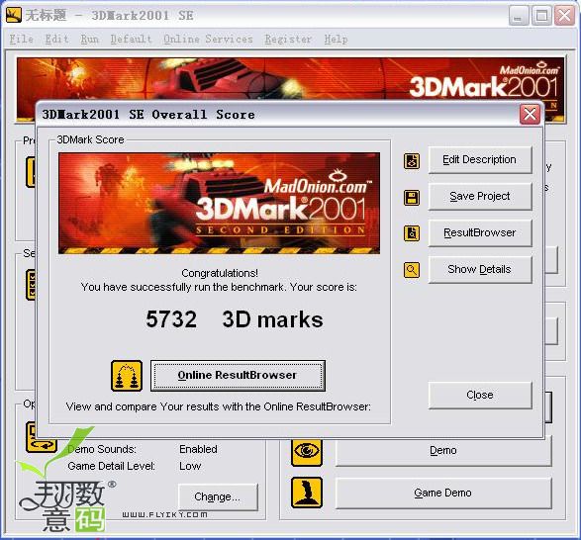Close the Overall Score dialog with X

point(530,114)
